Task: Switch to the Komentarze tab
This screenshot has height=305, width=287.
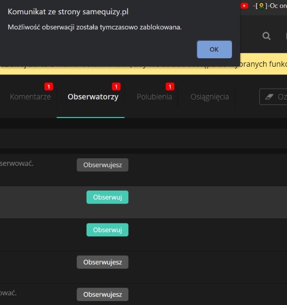Action: pos(30,97)
